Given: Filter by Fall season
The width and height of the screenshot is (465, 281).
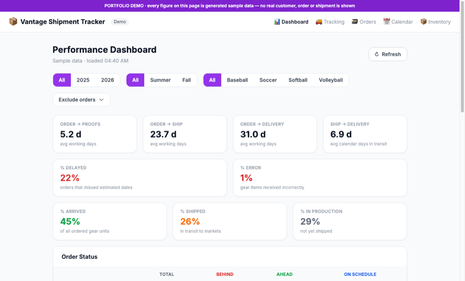Looking at the screenshot, I should coord(186,80).
